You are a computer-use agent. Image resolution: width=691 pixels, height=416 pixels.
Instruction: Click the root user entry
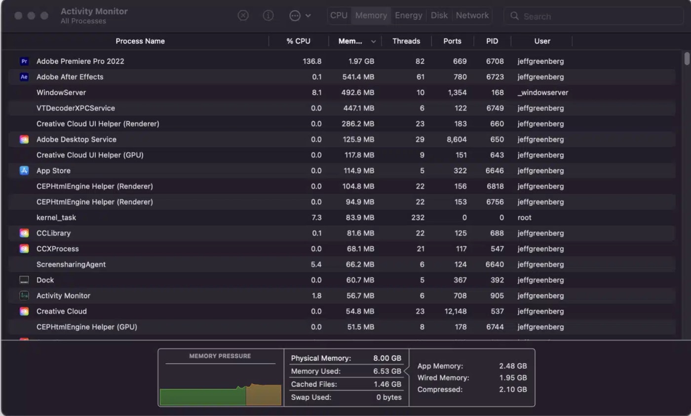point(525,218)
